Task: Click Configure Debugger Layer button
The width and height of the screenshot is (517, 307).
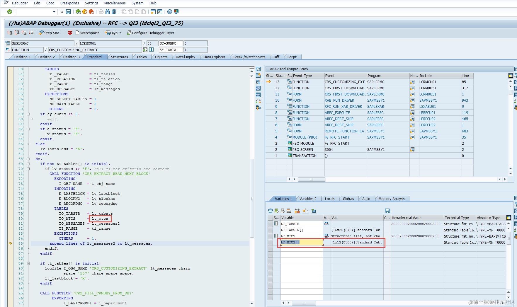Action: tap(150, 33)
